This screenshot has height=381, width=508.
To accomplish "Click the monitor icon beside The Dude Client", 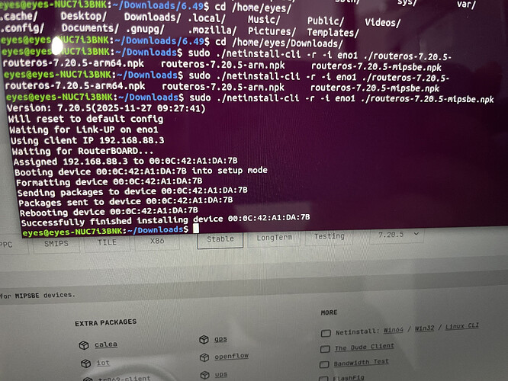I will click(325, 349).
